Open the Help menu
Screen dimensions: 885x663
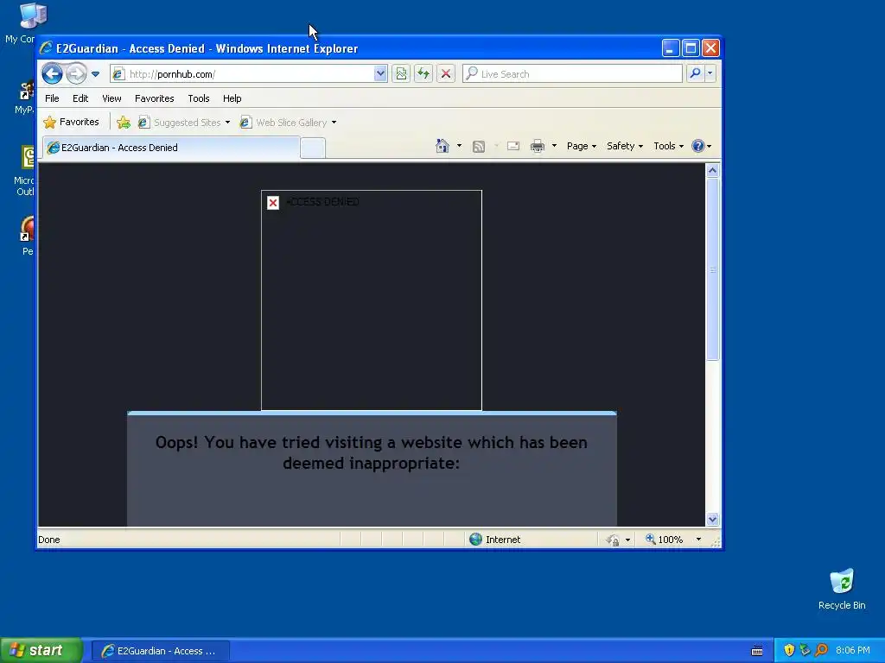coord(232,98)
